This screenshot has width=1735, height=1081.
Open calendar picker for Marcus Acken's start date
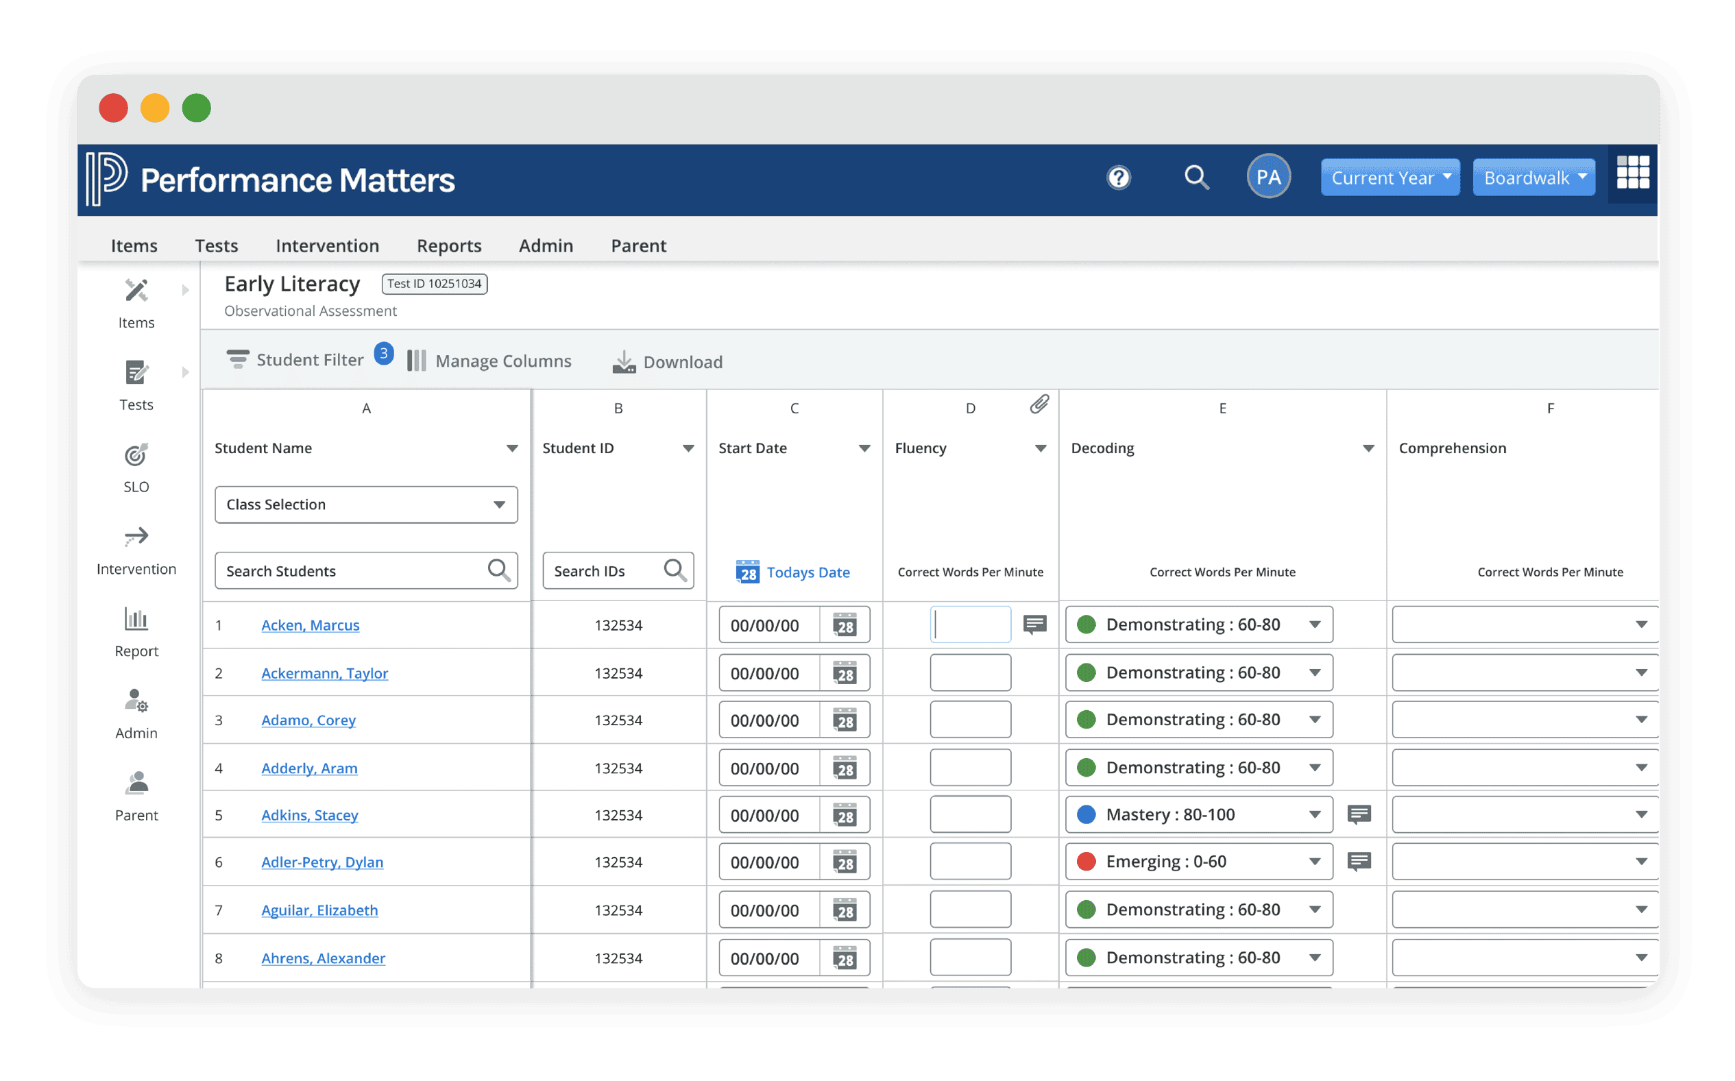[847, 624]
